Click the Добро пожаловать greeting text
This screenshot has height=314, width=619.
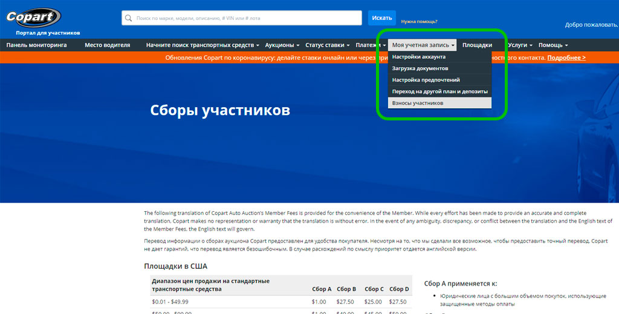592,24
